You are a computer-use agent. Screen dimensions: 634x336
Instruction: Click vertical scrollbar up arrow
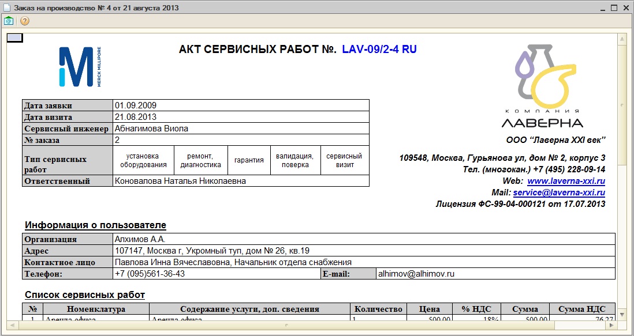coord(622,39)
